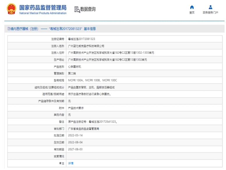Screen dimensions: 226x170
Task: Click the 境内医疗器械（注册） breadcrumb
Action: point(24,29)
